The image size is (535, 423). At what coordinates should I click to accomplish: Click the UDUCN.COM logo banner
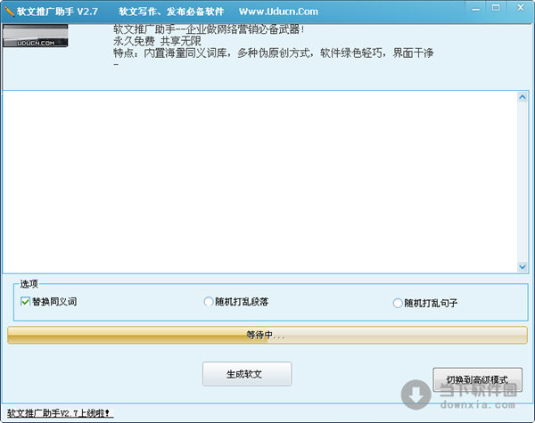click(x=36, y=36)
